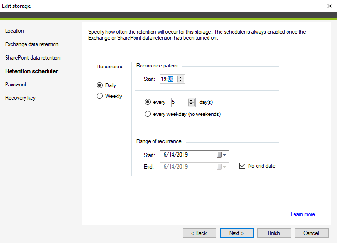Click the Finish button
The width and height of the screenshot is (337, 243).
click(x=274, y=233)
